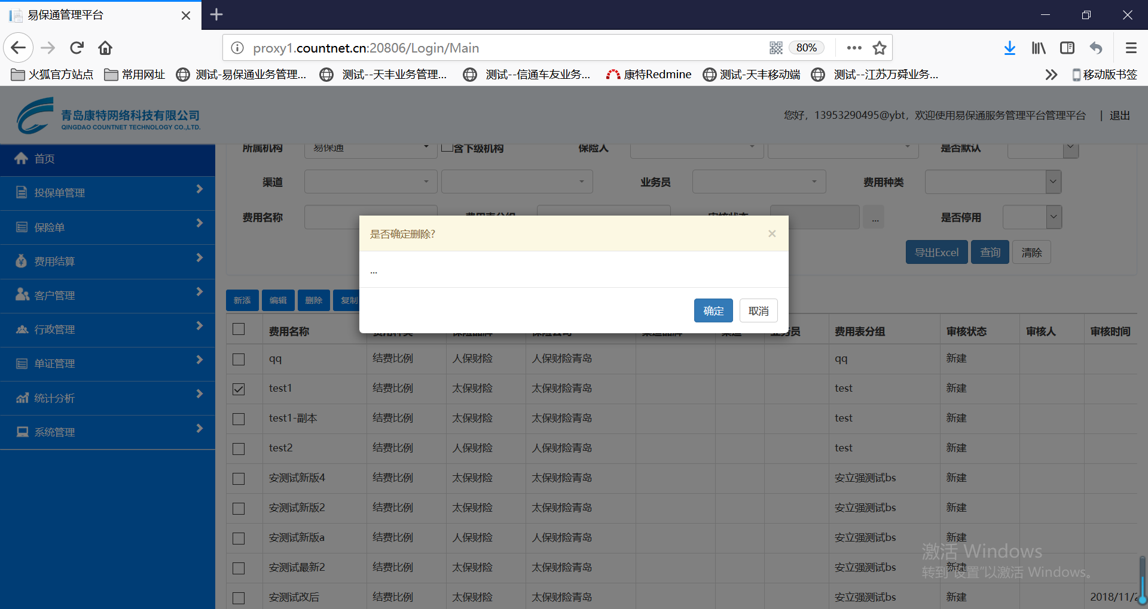Click the Firefox reload page icon
Image resolution: width=1148 pixels, height=609 pixels.
click(x=77, y=48)
